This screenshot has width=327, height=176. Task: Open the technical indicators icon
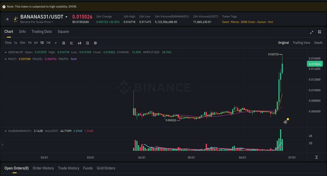click(80, 43)
